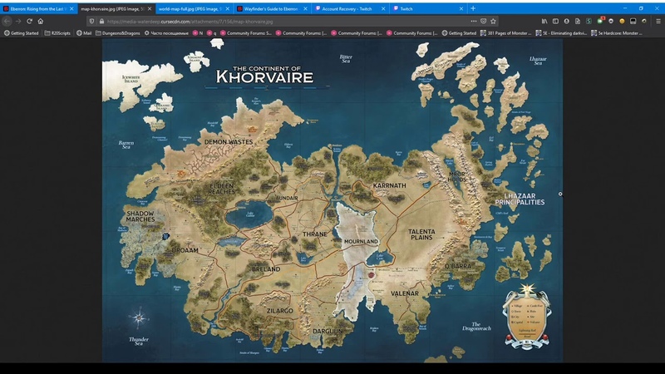Save page to Pocket
Viewport: 665px width, 374px height.
pyautogui.click(x=484, y=22)
